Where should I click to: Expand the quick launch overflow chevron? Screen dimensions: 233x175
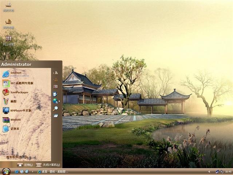32,172
